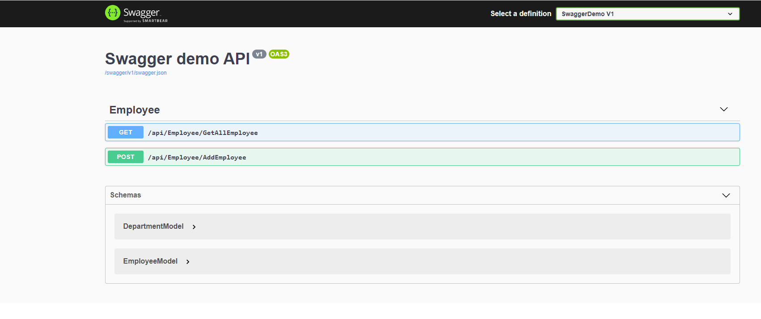Click the DepartmentModel schema name
The image size is (761, 319).
point(153,227)
